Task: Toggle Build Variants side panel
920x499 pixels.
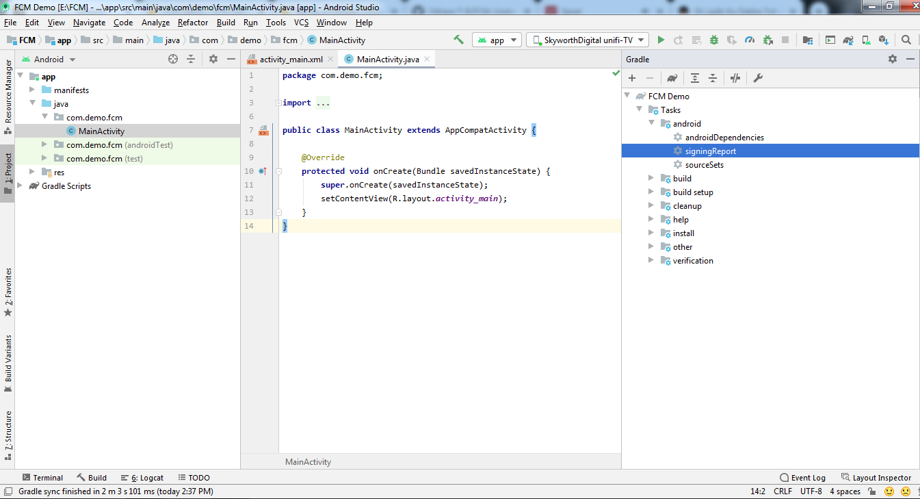Action: pos(8,363)
